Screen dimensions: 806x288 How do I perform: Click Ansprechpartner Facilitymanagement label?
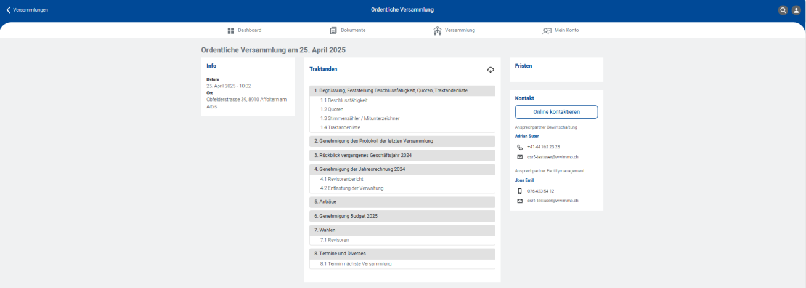550,171
